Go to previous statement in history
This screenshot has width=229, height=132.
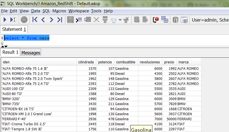[x=43, y=20]
